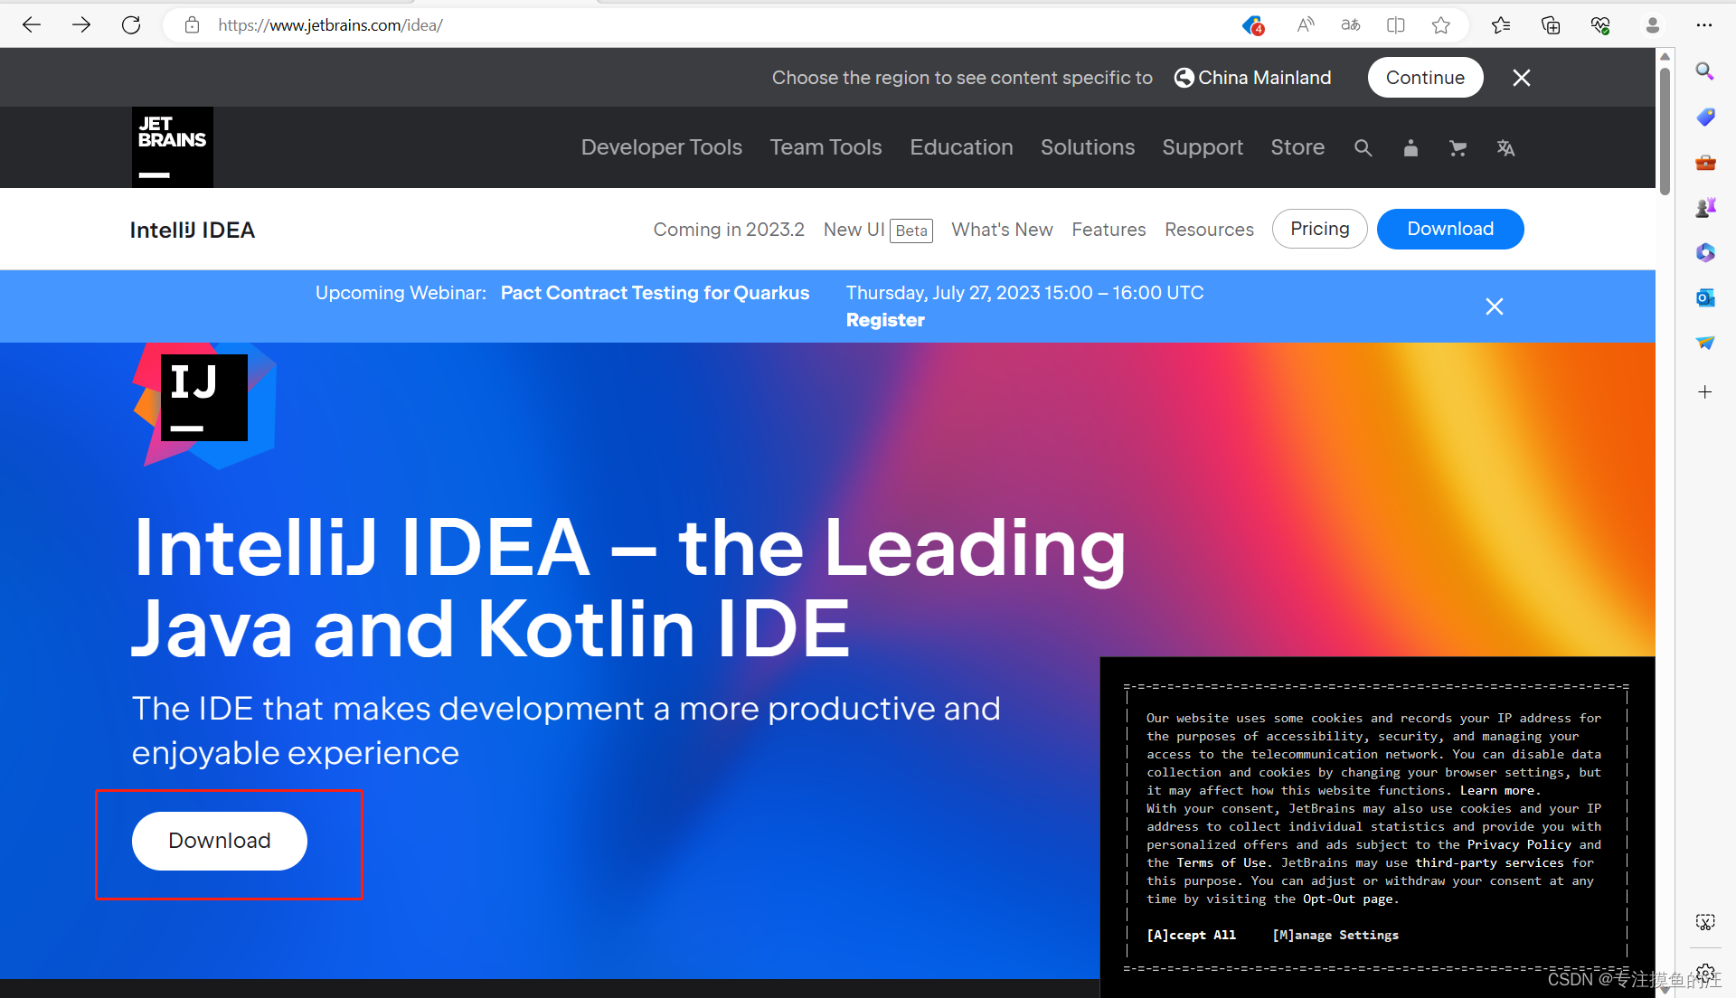Screen dimensions: 1736x998
Task: Open sidebar Microsoft 365 icon
Action: [1705, 252]
